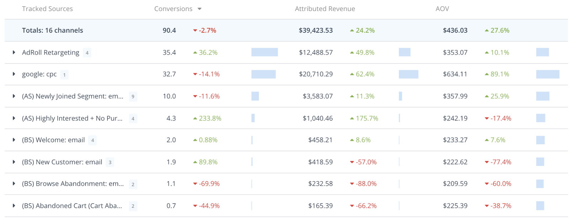This screenshot has width=569, height=218.
Task: Click the Tracked Sources column header
Action: click(47, 9)
